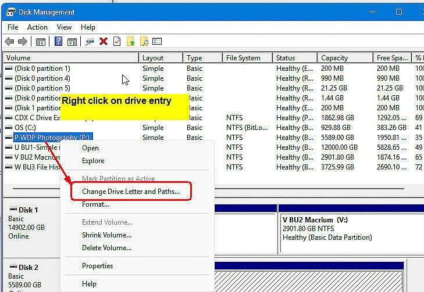
Task: Open the blue question-mark Help toolbar icon
Action: coord(58,41)
